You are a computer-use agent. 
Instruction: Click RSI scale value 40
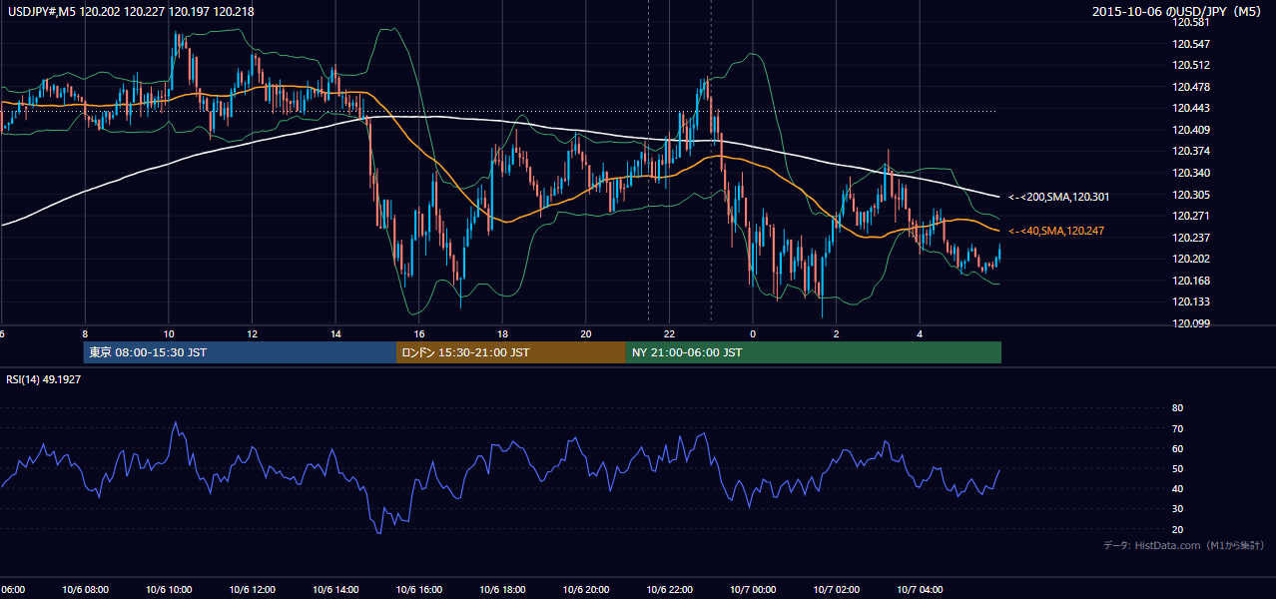(x=1178, y=488)
